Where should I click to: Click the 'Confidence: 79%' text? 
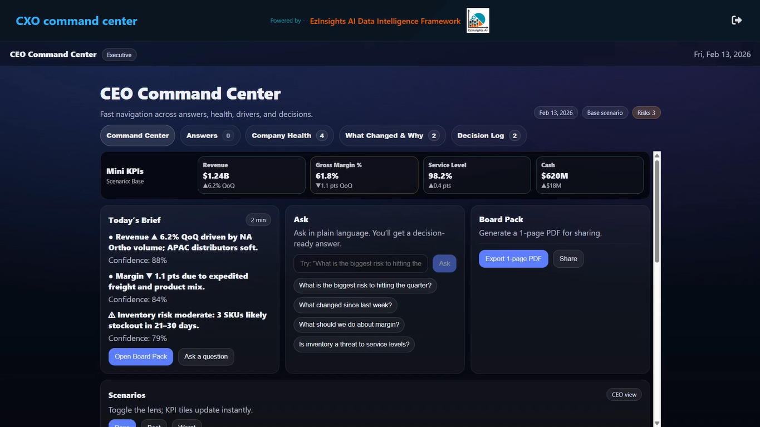click(x=138, y=338)
